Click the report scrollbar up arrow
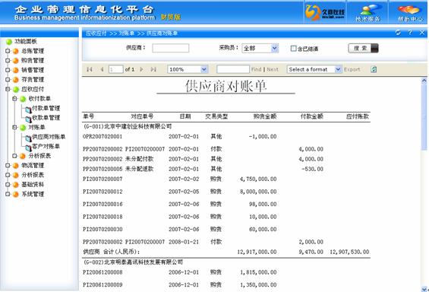 [424, 81]
